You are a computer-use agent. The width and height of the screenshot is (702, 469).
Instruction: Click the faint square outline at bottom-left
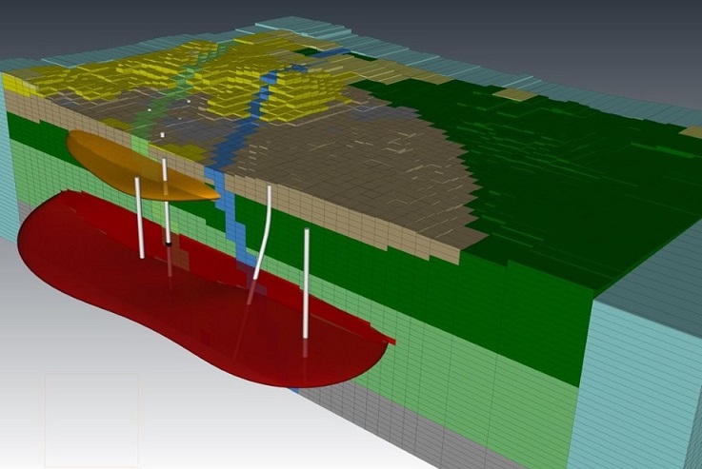click(x=90, y=419)
